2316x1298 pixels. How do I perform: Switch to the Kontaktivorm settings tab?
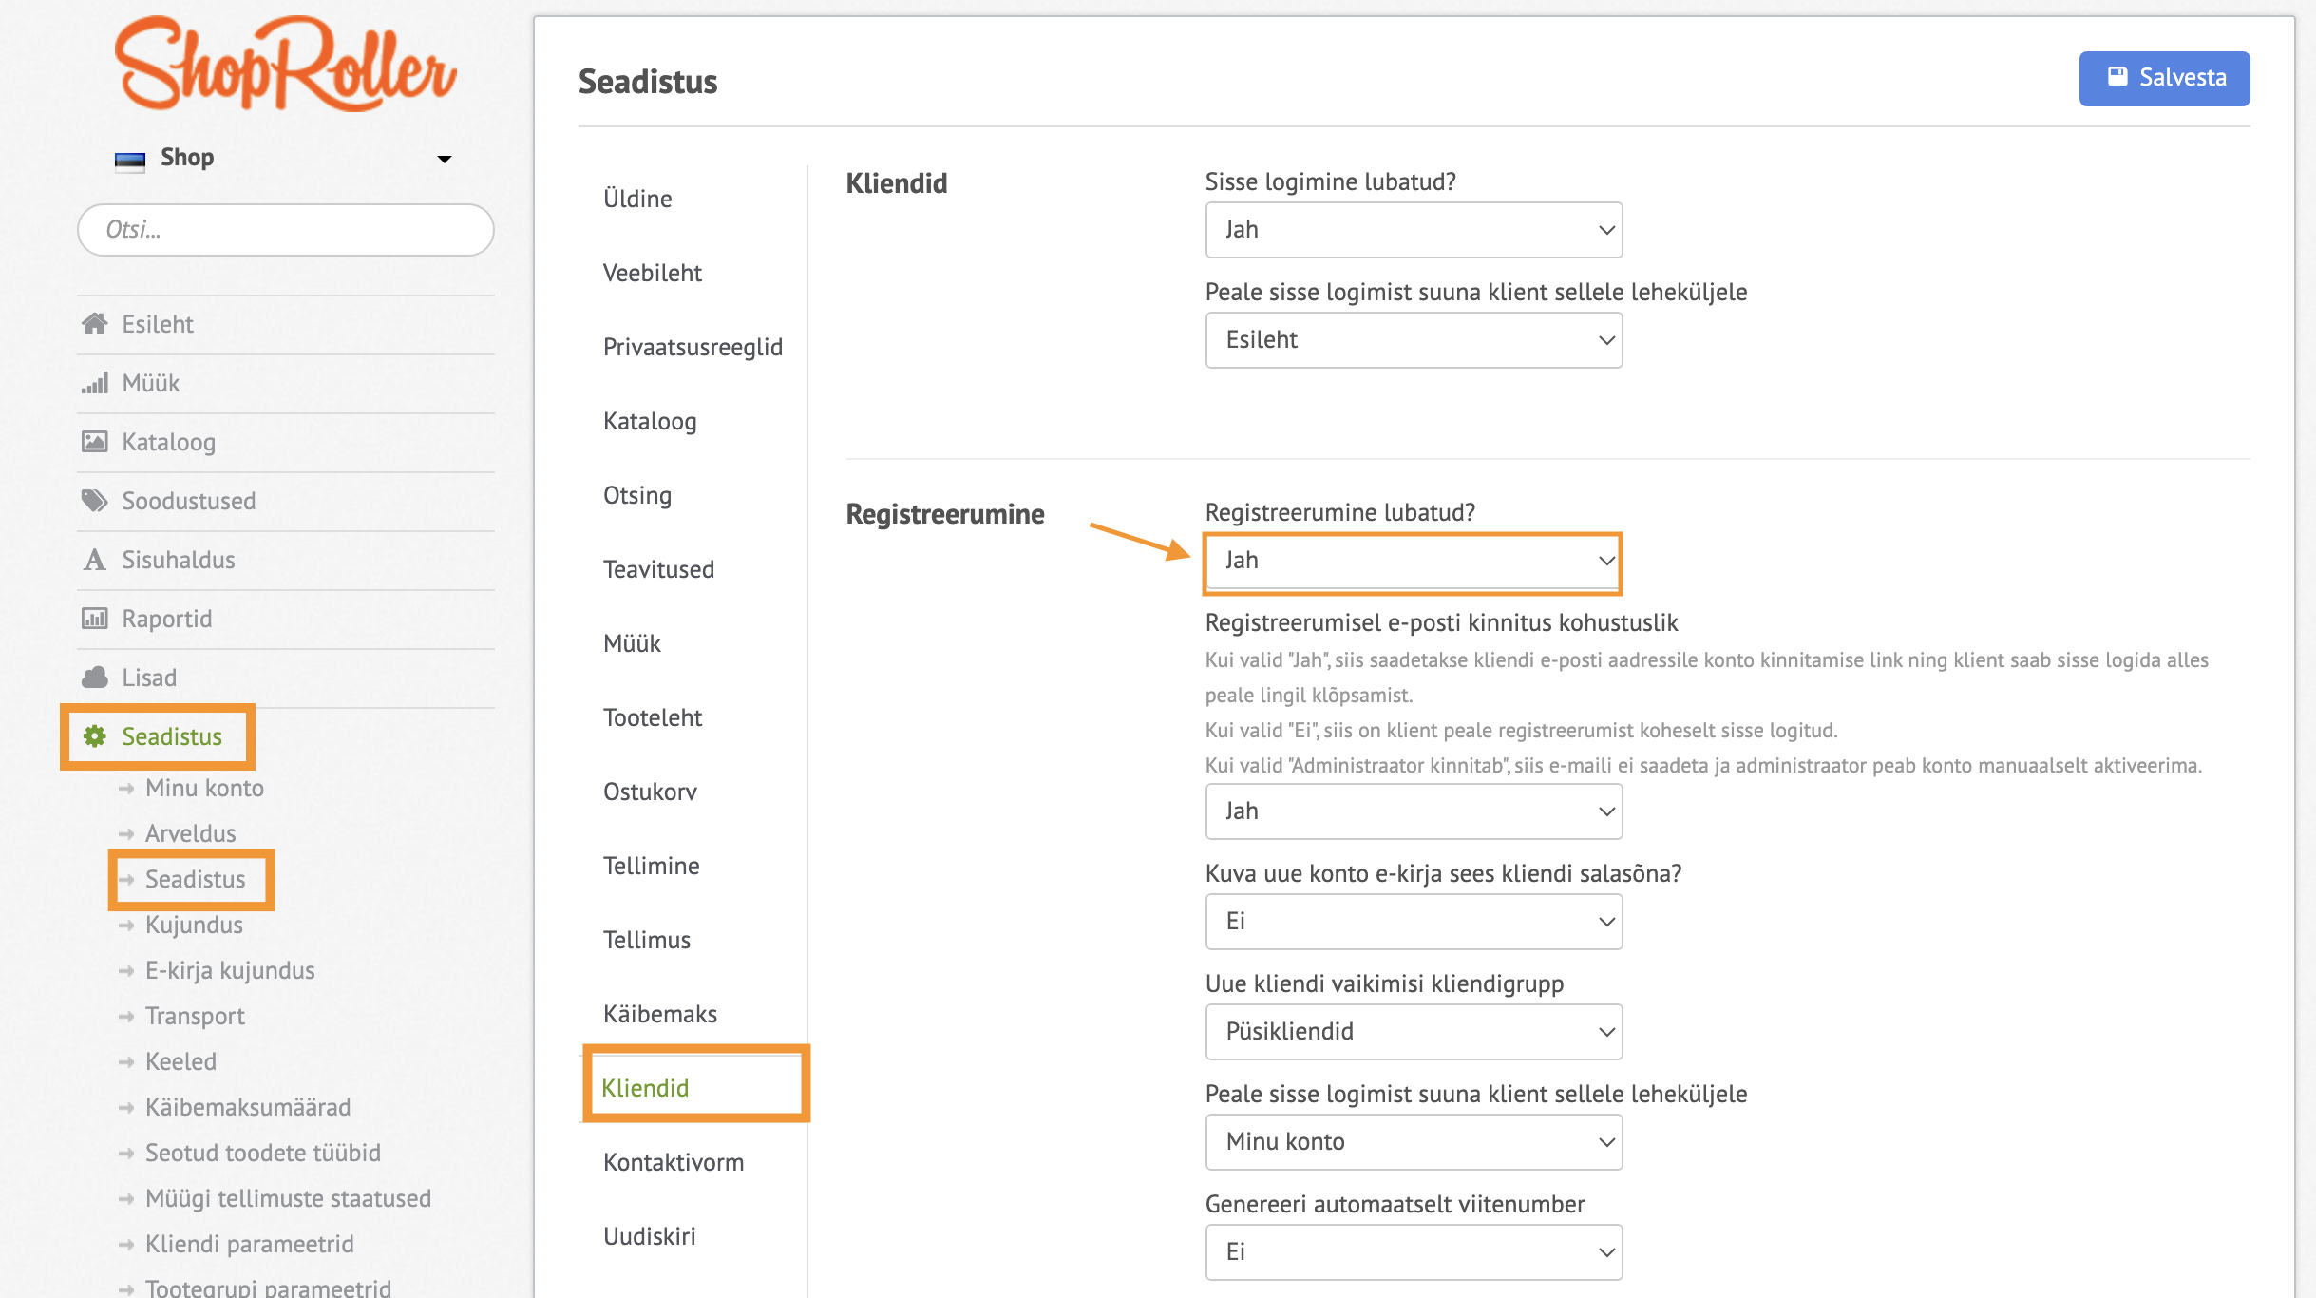click(x=674, y=1162)
